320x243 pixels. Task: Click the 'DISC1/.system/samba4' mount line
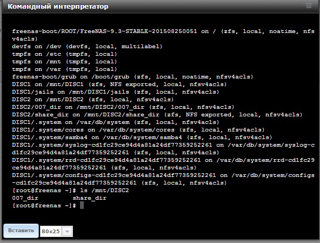coord(142,137)
